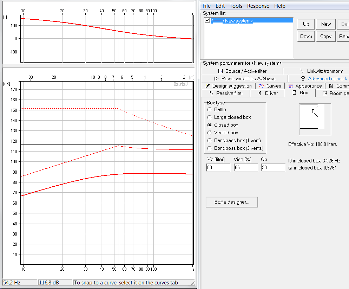Click the Appearance tab icon
The width and height of the screenshot is (349, 289).
(290, 86)
